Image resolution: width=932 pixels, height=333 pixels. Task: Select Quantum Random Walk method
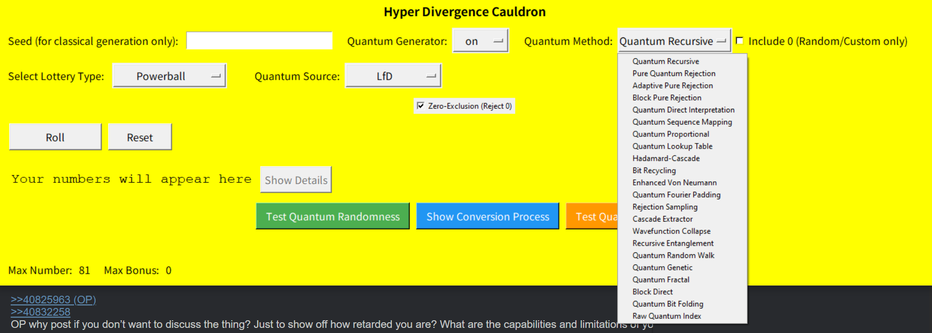pos(682,255)
